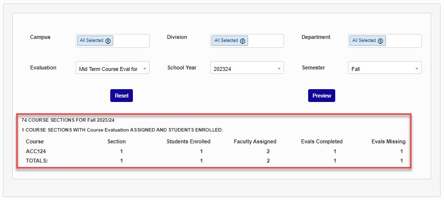444x200 pixels.
Task: Expand the School Year dropdown
Action: (x=247, y=68)
